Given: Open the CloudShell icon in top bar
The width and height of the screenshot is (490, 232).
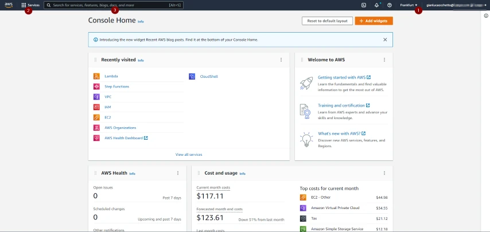Looking at the screenshot, I should click(364, 5).
